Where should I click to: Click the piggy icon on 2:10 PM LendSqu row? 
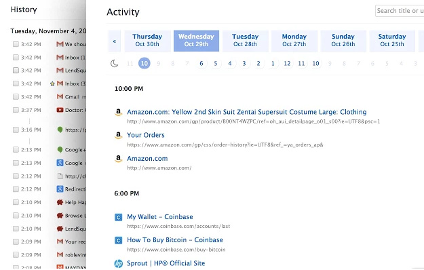point(60,229)
